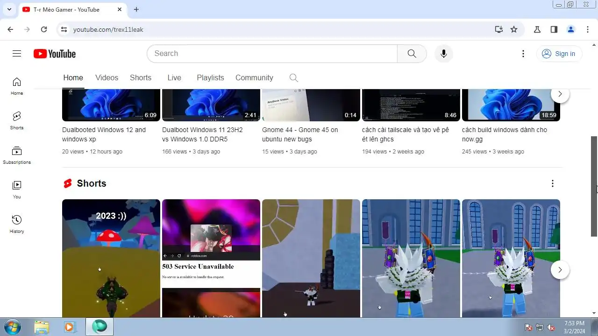Click the taskbar clock showing 7:53 PM
598x336 pixels.
point(574,327)
